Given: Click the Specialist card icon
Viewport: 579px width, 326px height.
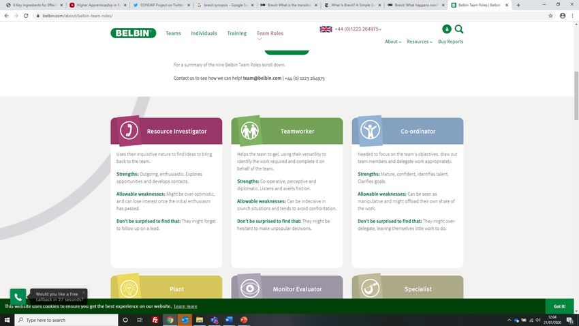Looking at the screenshot, I should [x=370, y=288].
